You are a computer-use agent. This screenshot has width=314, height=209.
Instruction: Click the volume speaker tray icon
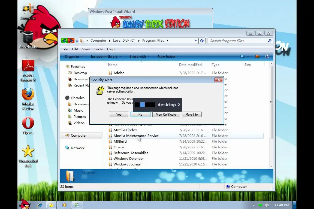tap(267, 205)
